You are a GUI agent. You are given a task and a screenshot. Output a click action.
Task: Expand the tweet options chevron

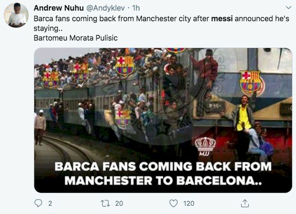pos(288,8)
